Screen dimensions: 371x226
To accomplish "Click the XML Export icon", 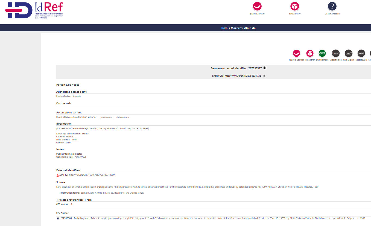I will pos(348,53).
